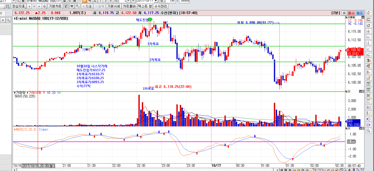Select the home icon in right drawing toolbar
Viewport: 374px width, 171px height.
click(368, 25)
